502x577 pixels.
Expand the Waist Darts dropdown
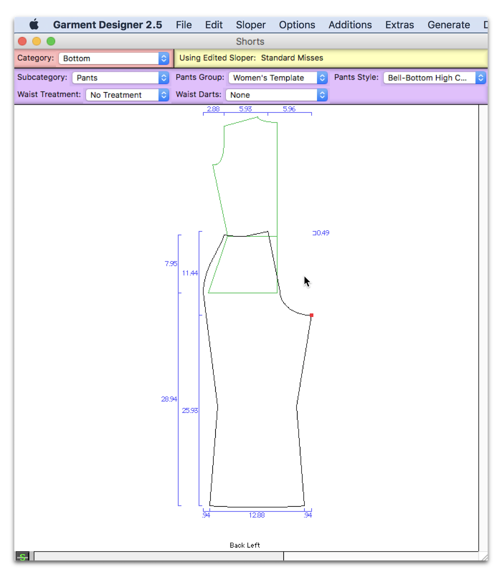point(276,95)
